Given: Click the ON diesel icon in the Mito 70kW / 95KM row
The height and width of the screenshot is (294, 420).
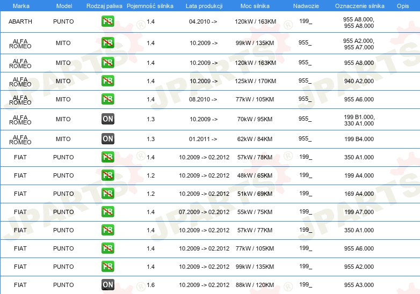Looking at the screenshot, I should point(108,119).
